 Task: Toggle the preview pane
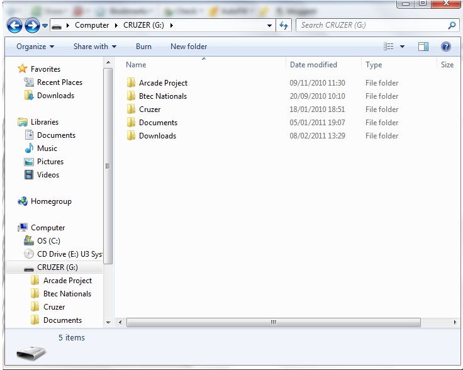tap(423, 47)
